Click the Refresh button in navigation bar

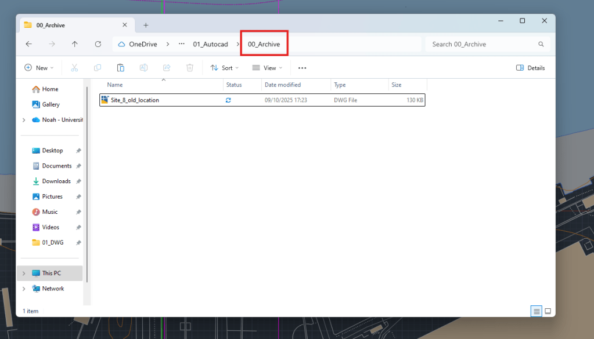98,44
